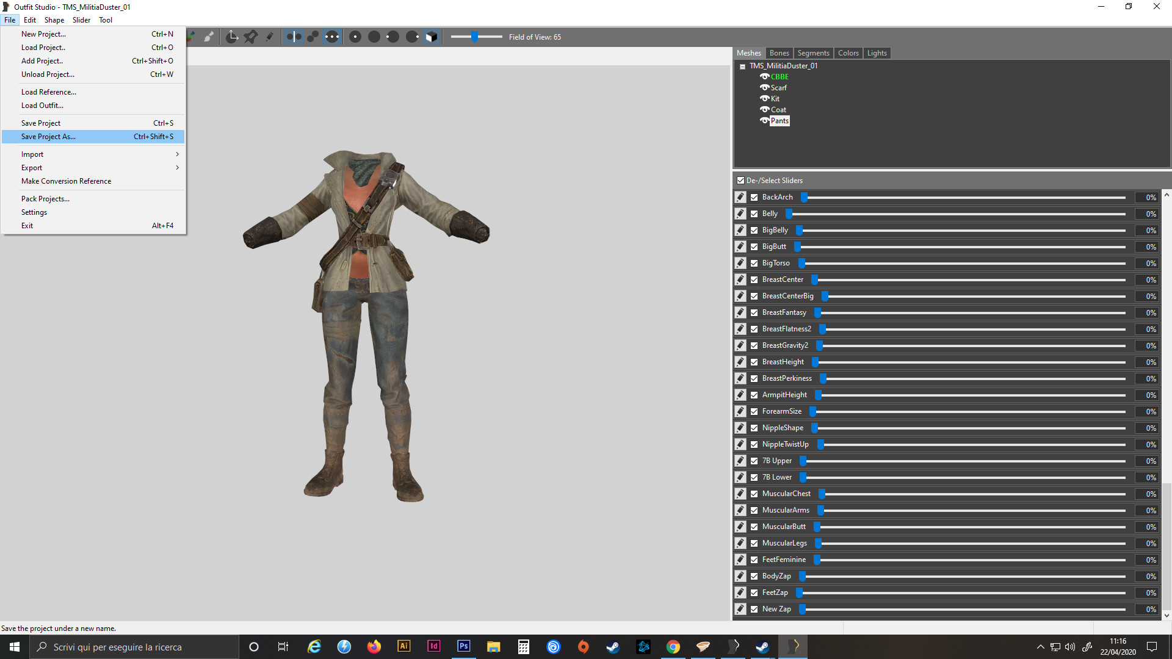Click the pin-shaped pivot tool icon
Image resolution: width=1172 pixels, height=659 pixels.
click(x=250, y=37)
